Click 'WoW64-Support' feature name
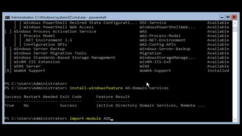Image resolution: width=242 pixels, height=136 pixels. point(155,71)
